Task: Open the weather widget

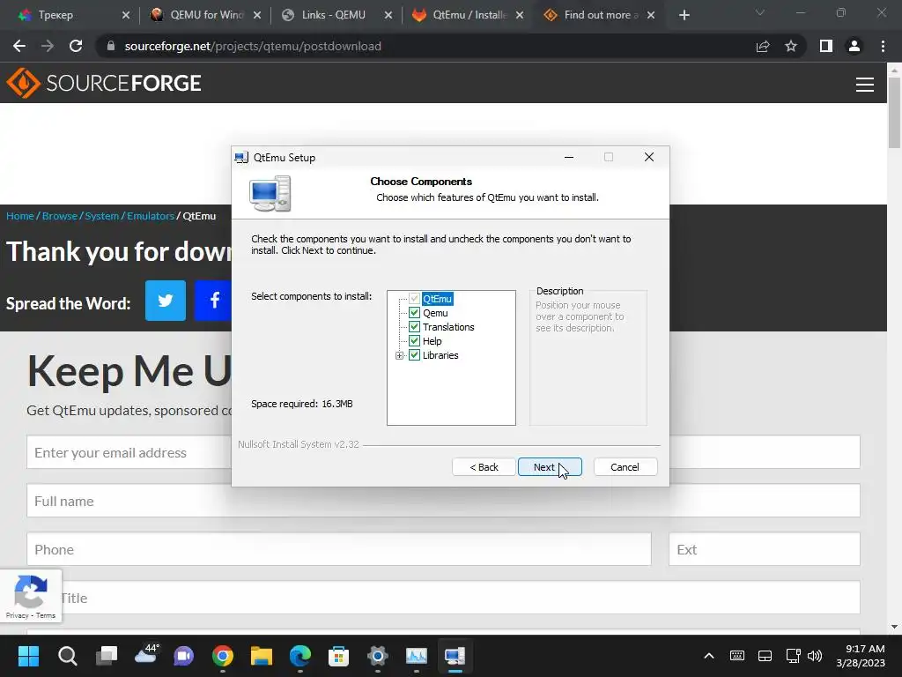Action: pyautogui.click(x=145, y=656)
